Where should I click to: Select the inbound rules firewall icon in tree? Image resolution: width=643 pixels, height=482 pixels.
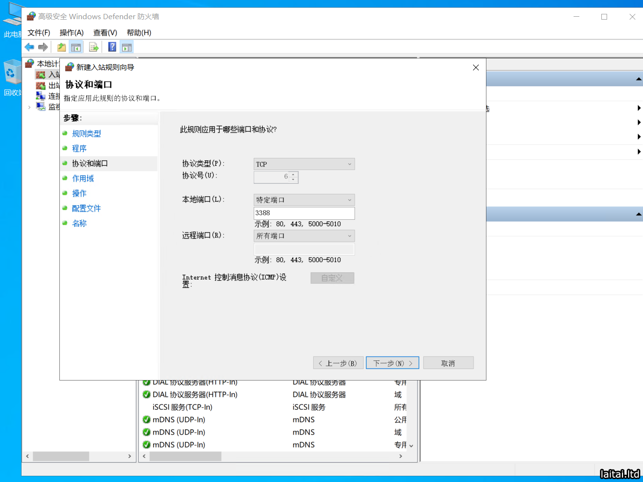pos(41,75)
